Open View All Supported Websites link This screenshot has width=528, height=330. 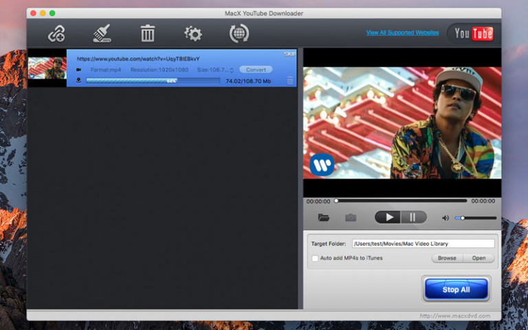(x=402, y=33)
